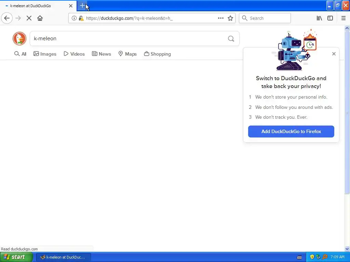Switch to Images results
Screen dimensions: 350x262
pos(45,54)
